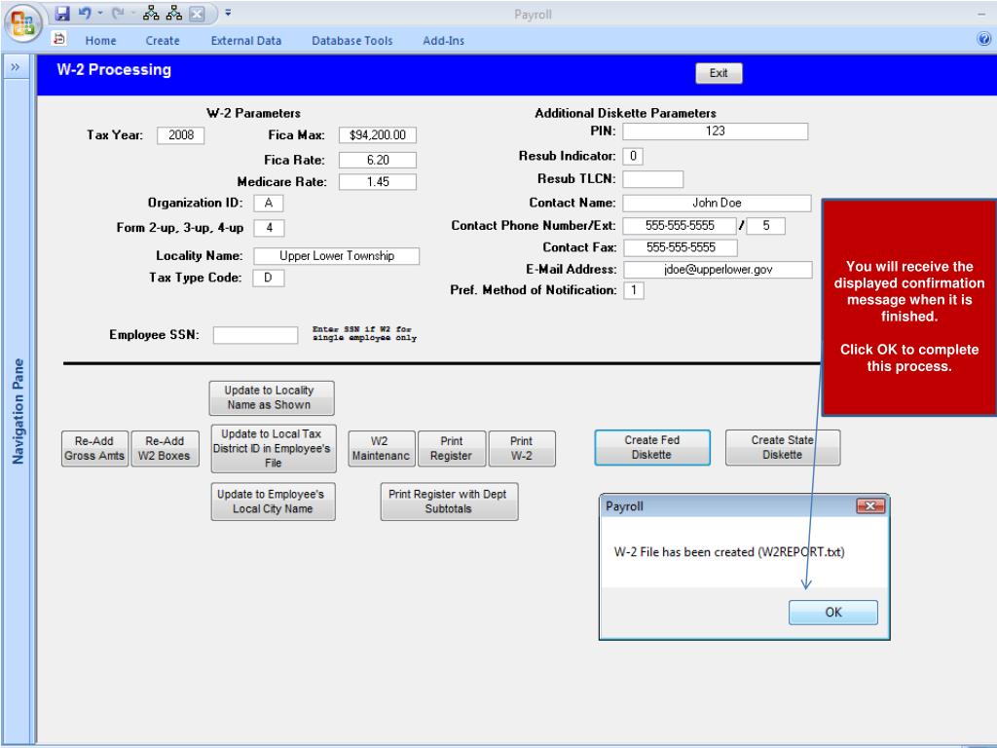Click the Pref. Method of Notification field
The height and width of the screenshot is (748, 997).
[633, 290]
